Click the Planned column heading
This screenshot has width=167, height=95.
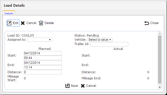tap(45, 49)
